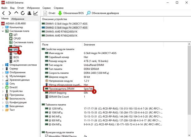Go forward with the right arrow button
Viewport: 191px width, 137px height.
(x=10, y=13)
